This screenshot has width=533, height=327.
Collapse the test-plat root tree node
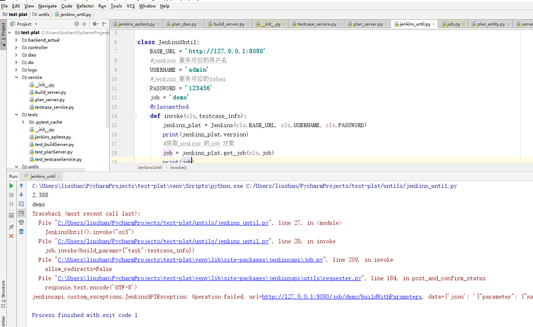coord(10,33)
